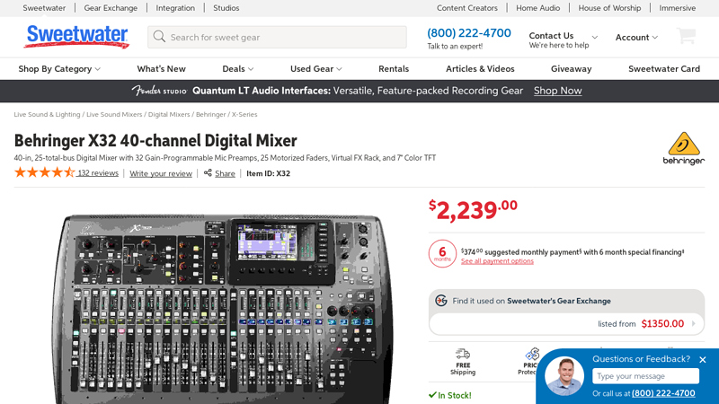Image resolution: width=719 pixels, height=404 pixels.
Task: Click See all payment options link
Action: (497, 261)
